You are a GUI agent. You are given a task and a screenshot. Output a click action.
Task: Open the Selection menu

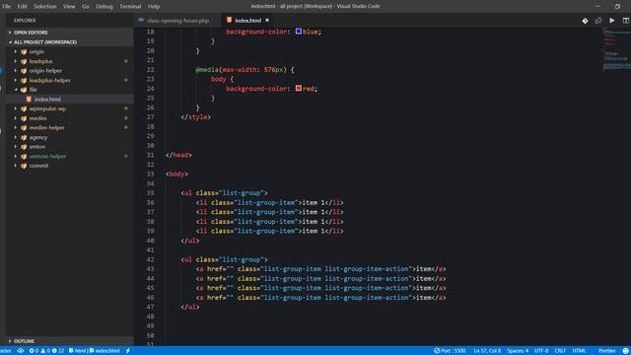45,7
